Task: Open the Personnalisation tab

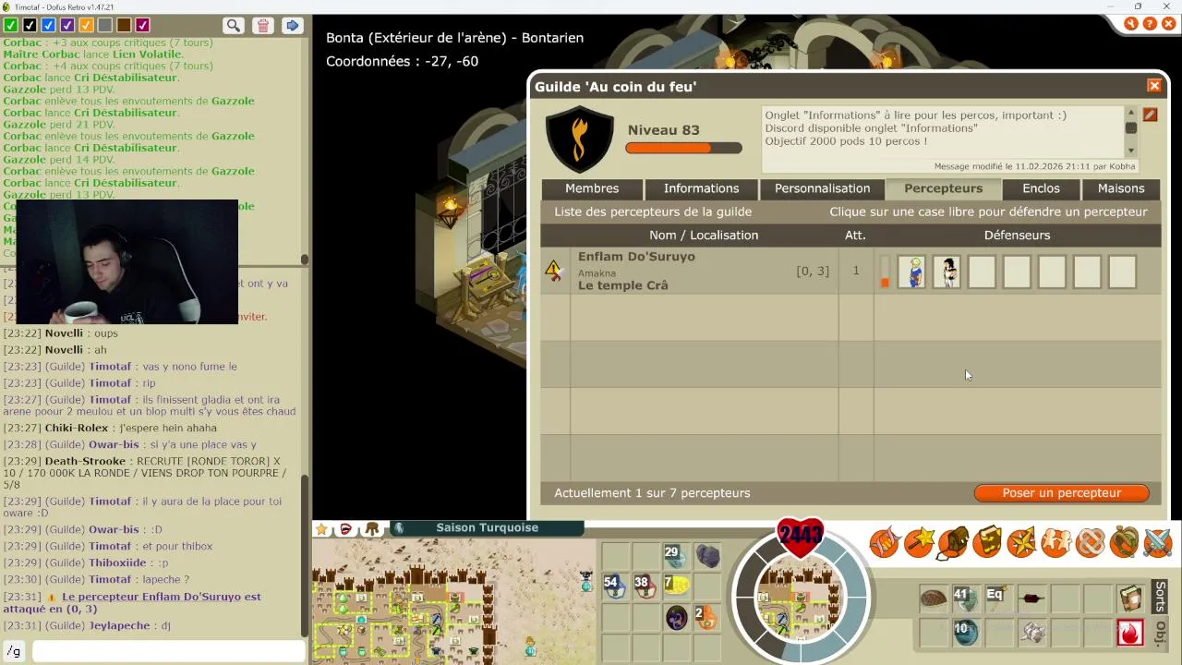Action: point(822,188)
